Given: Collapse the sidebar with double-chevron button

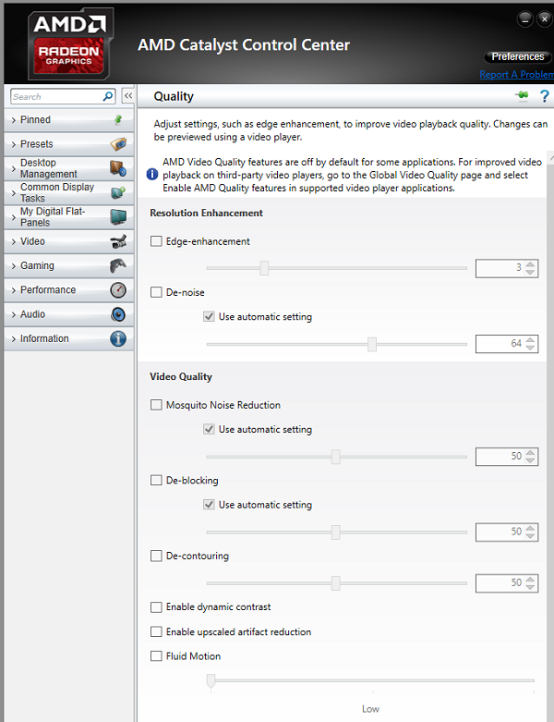Looking at the screenshot, I should [128, 96].
